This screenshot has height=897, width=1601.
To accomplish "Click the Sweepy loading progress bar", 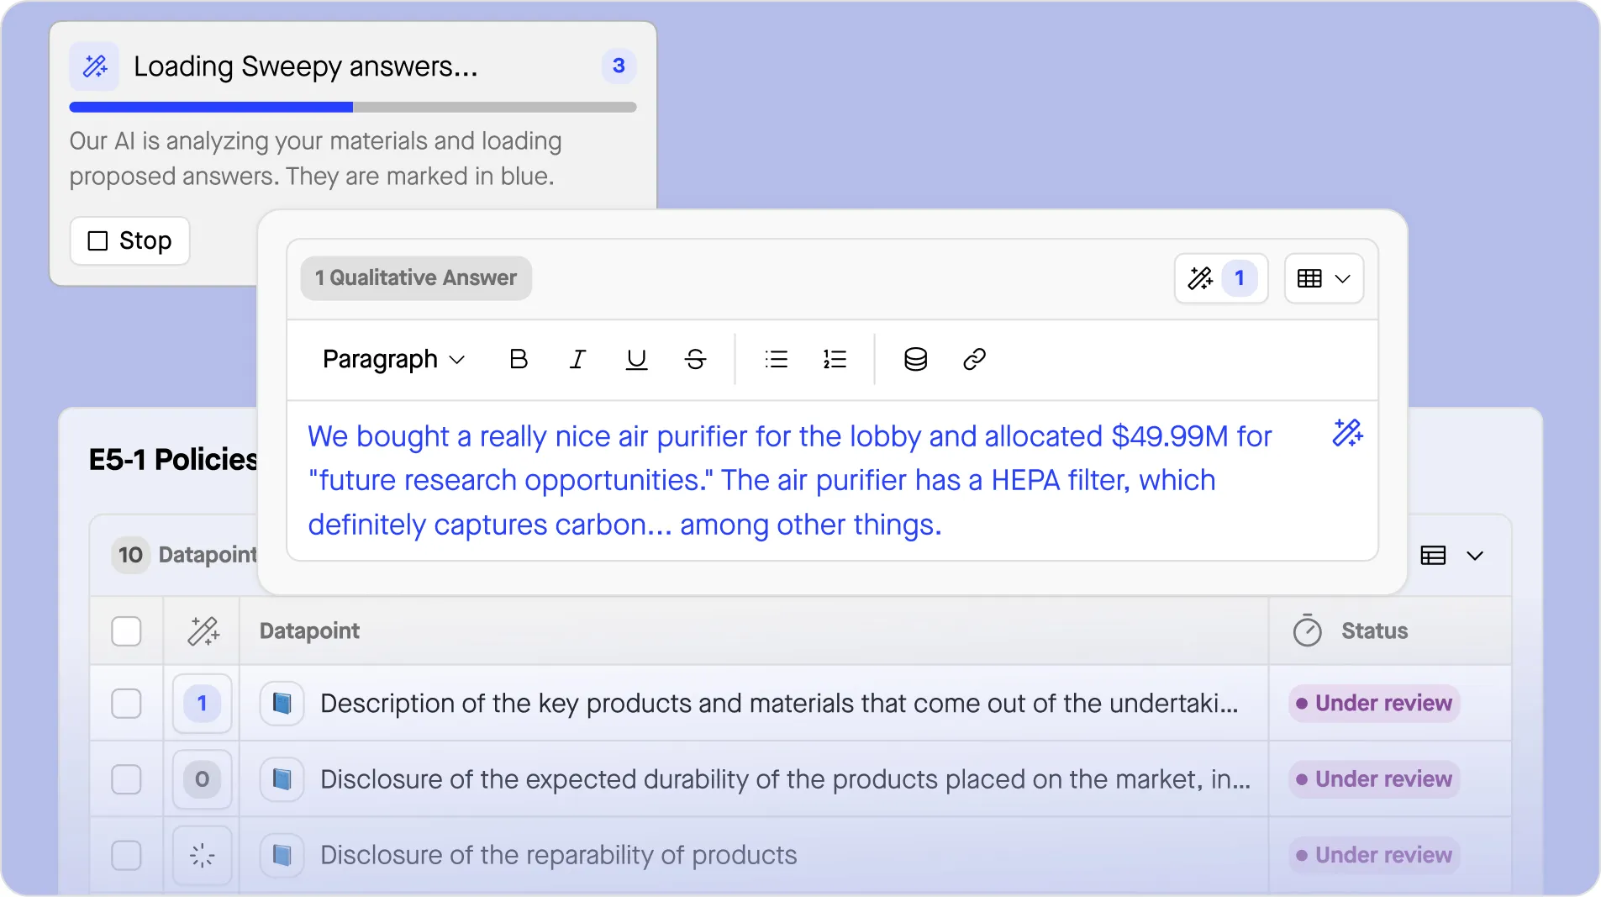I will point(353,108).
